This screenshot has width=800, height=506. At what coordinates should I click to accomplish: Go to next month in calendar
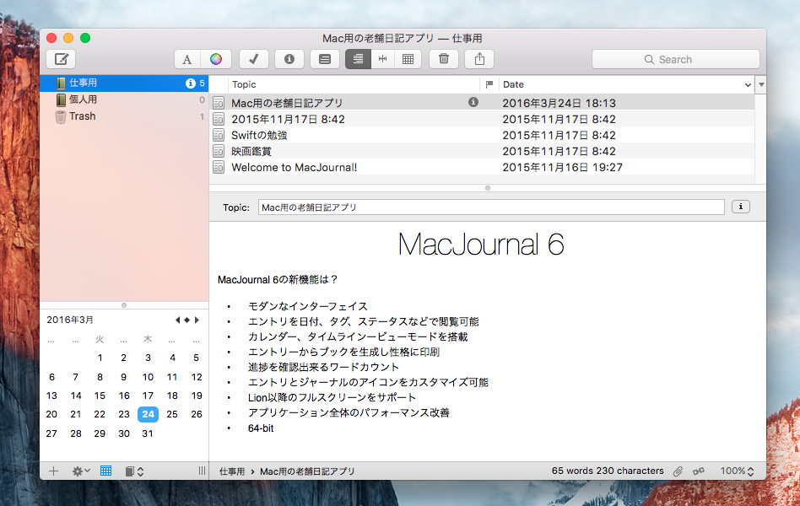point(197,320)
